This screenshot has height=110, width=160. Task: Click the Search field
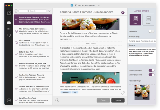coord(33,11)
